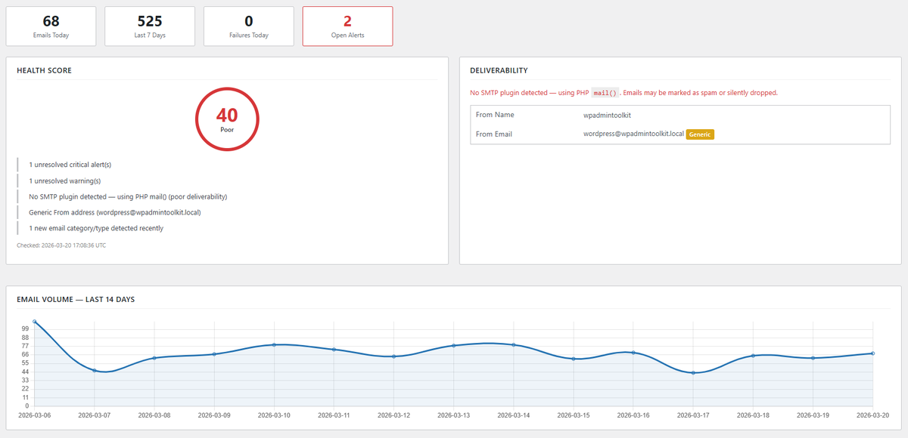Screen dimensions: 908x438
Task: Open the red Open Alerts card
Action: 348,26
